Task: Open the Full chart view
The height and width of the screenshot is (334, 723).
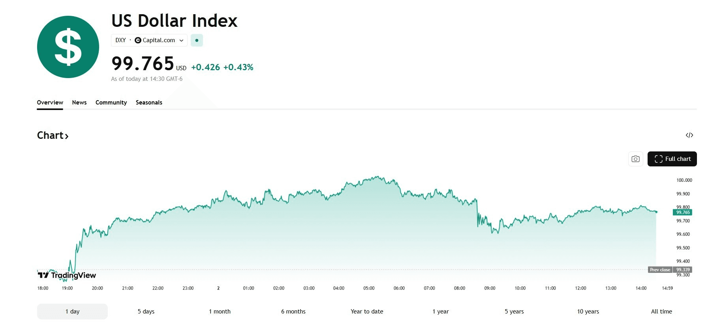Action: (672, 159)
